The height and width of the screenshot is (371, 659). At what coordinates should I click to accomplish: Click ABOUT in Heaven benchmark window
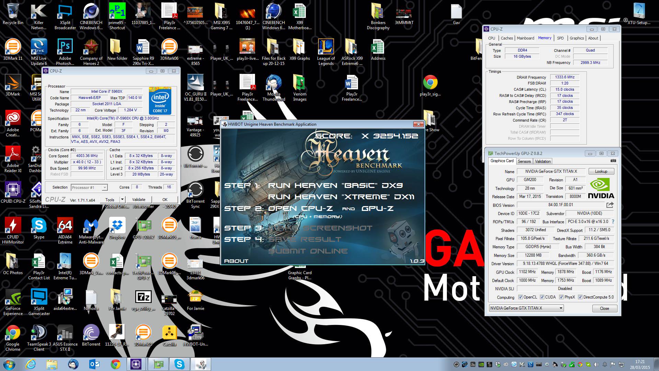tap(236, 261)
